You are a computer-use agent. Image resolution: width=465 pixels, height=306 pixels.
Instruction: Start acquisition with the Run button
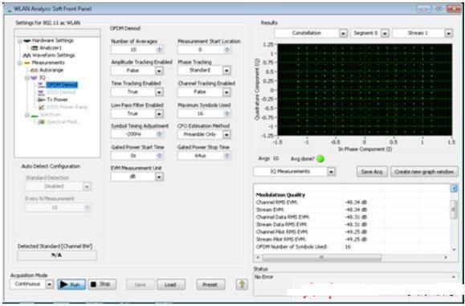(71, 284)
